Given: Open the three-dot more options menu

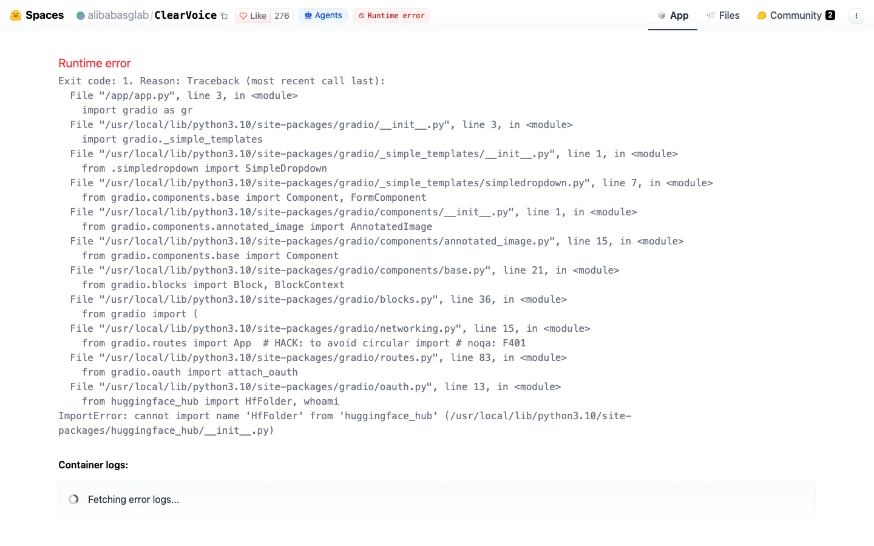Looking at the screenshot, I should [856, 16].
